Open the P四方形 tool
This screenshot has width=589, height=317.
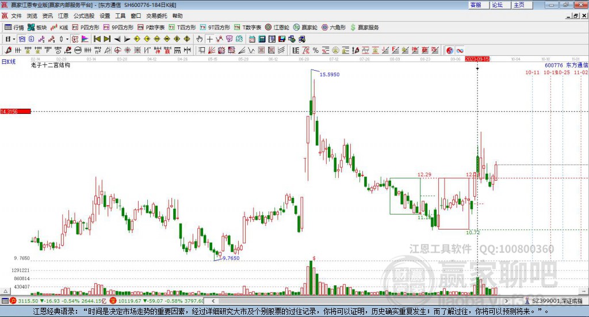pos(86,28)
